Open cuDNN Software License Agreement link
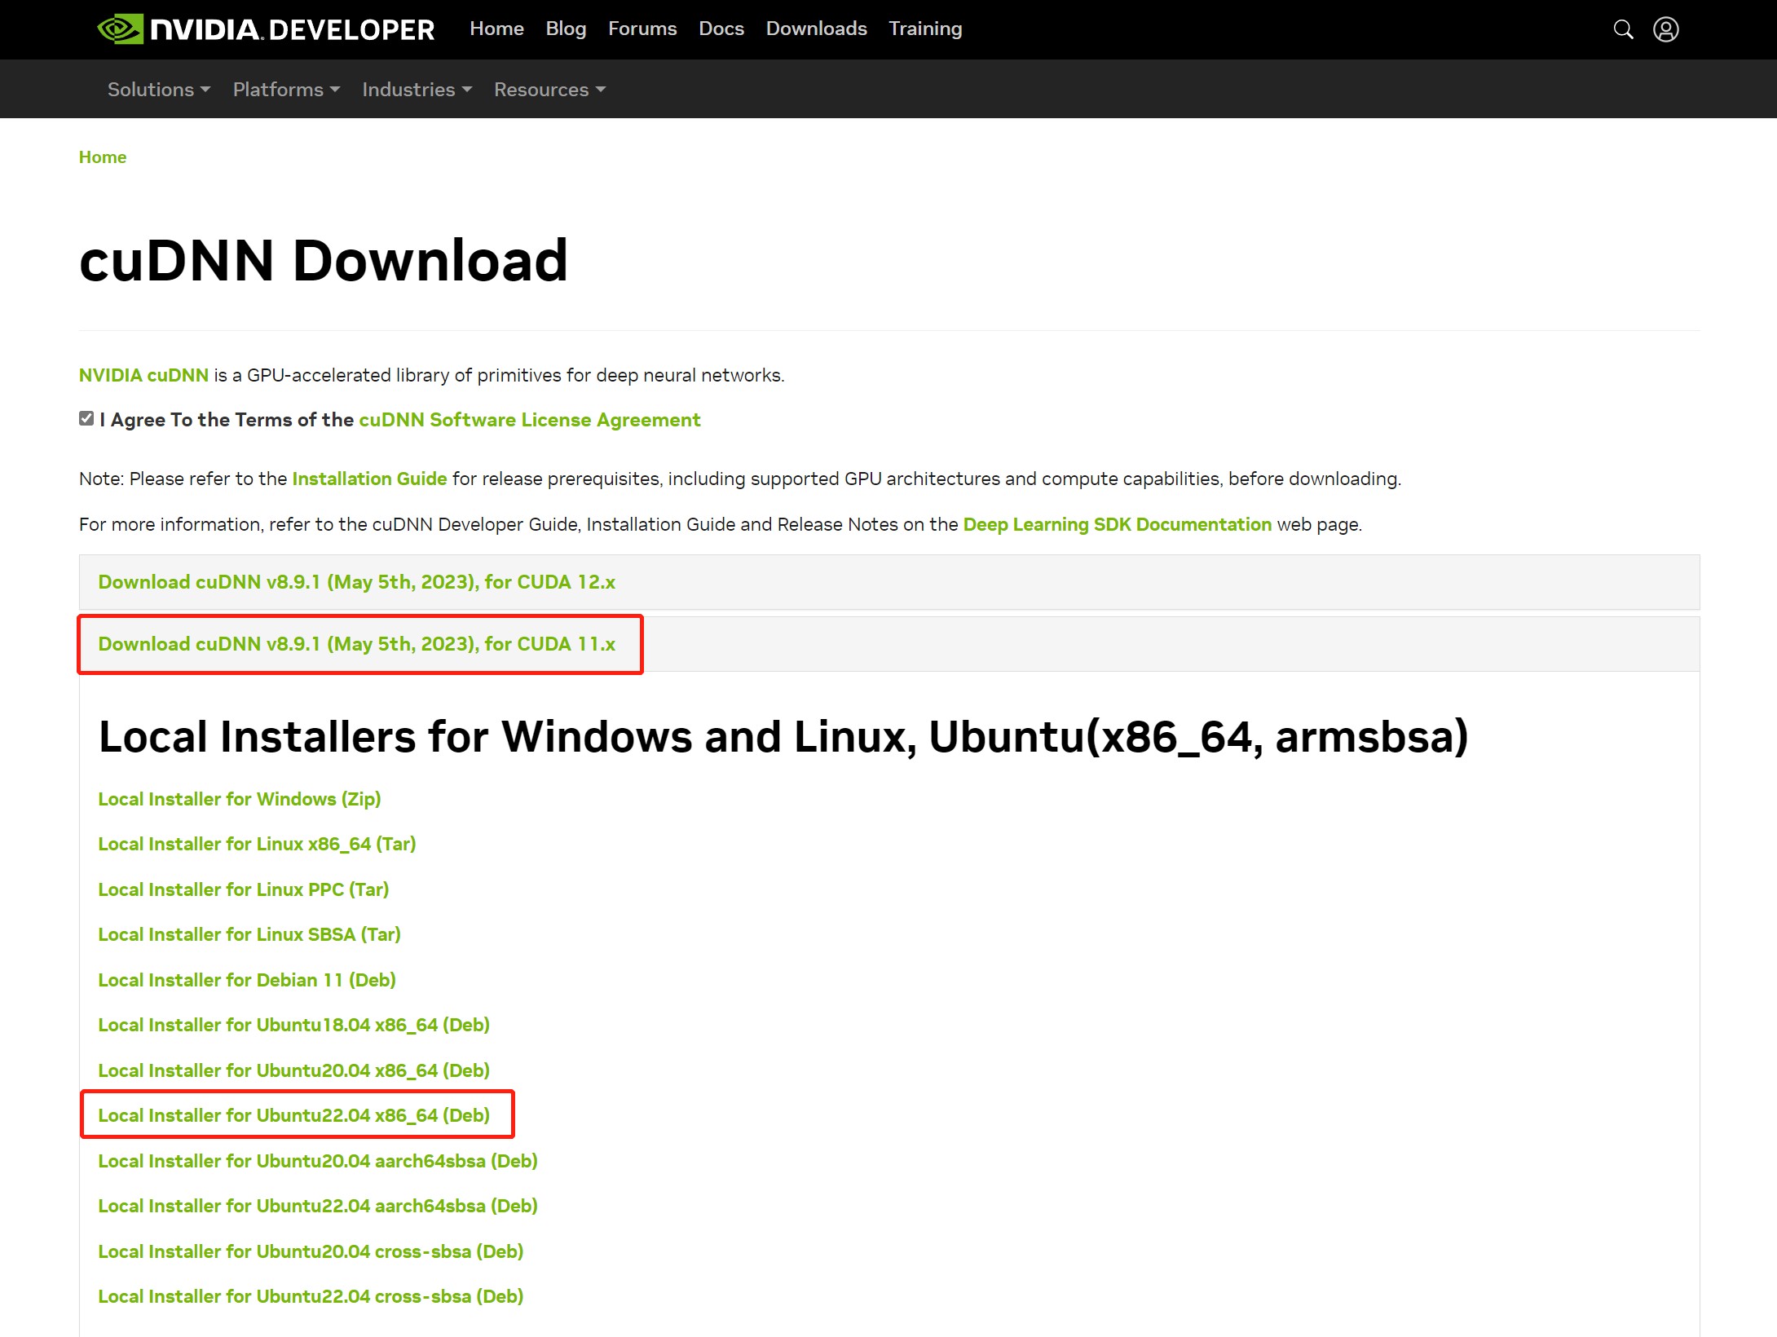The image size is (1777, 1337). [530, 420]
